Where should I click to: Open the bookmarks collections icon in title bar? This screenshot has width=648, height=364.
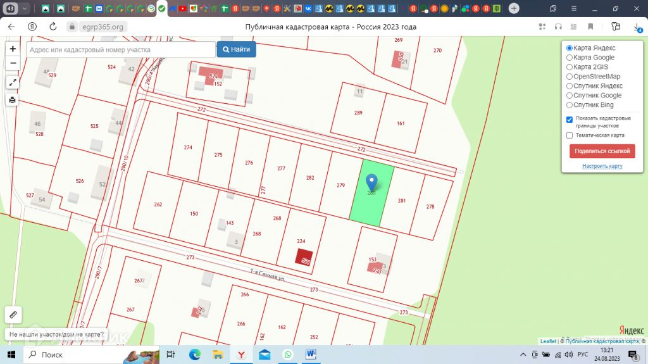click(553, 8)
